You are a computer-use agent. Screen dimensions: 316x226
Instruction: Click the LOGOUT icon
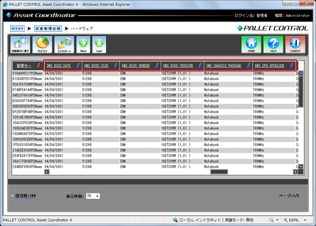coord(295,45)
